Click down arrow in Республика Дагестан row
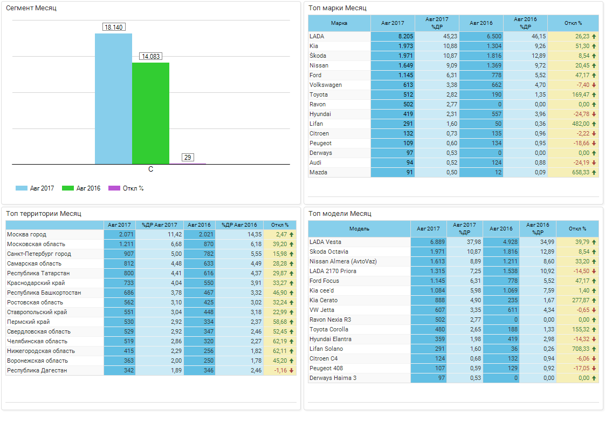605x428 pixels. (292, 370)
